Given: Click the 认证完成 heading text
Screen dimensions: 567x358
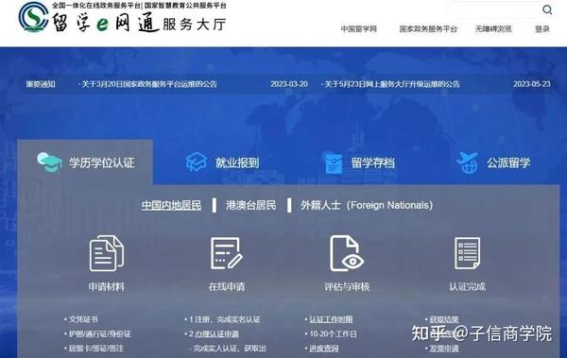Looking at the screenshot, I should coord(467,287).
